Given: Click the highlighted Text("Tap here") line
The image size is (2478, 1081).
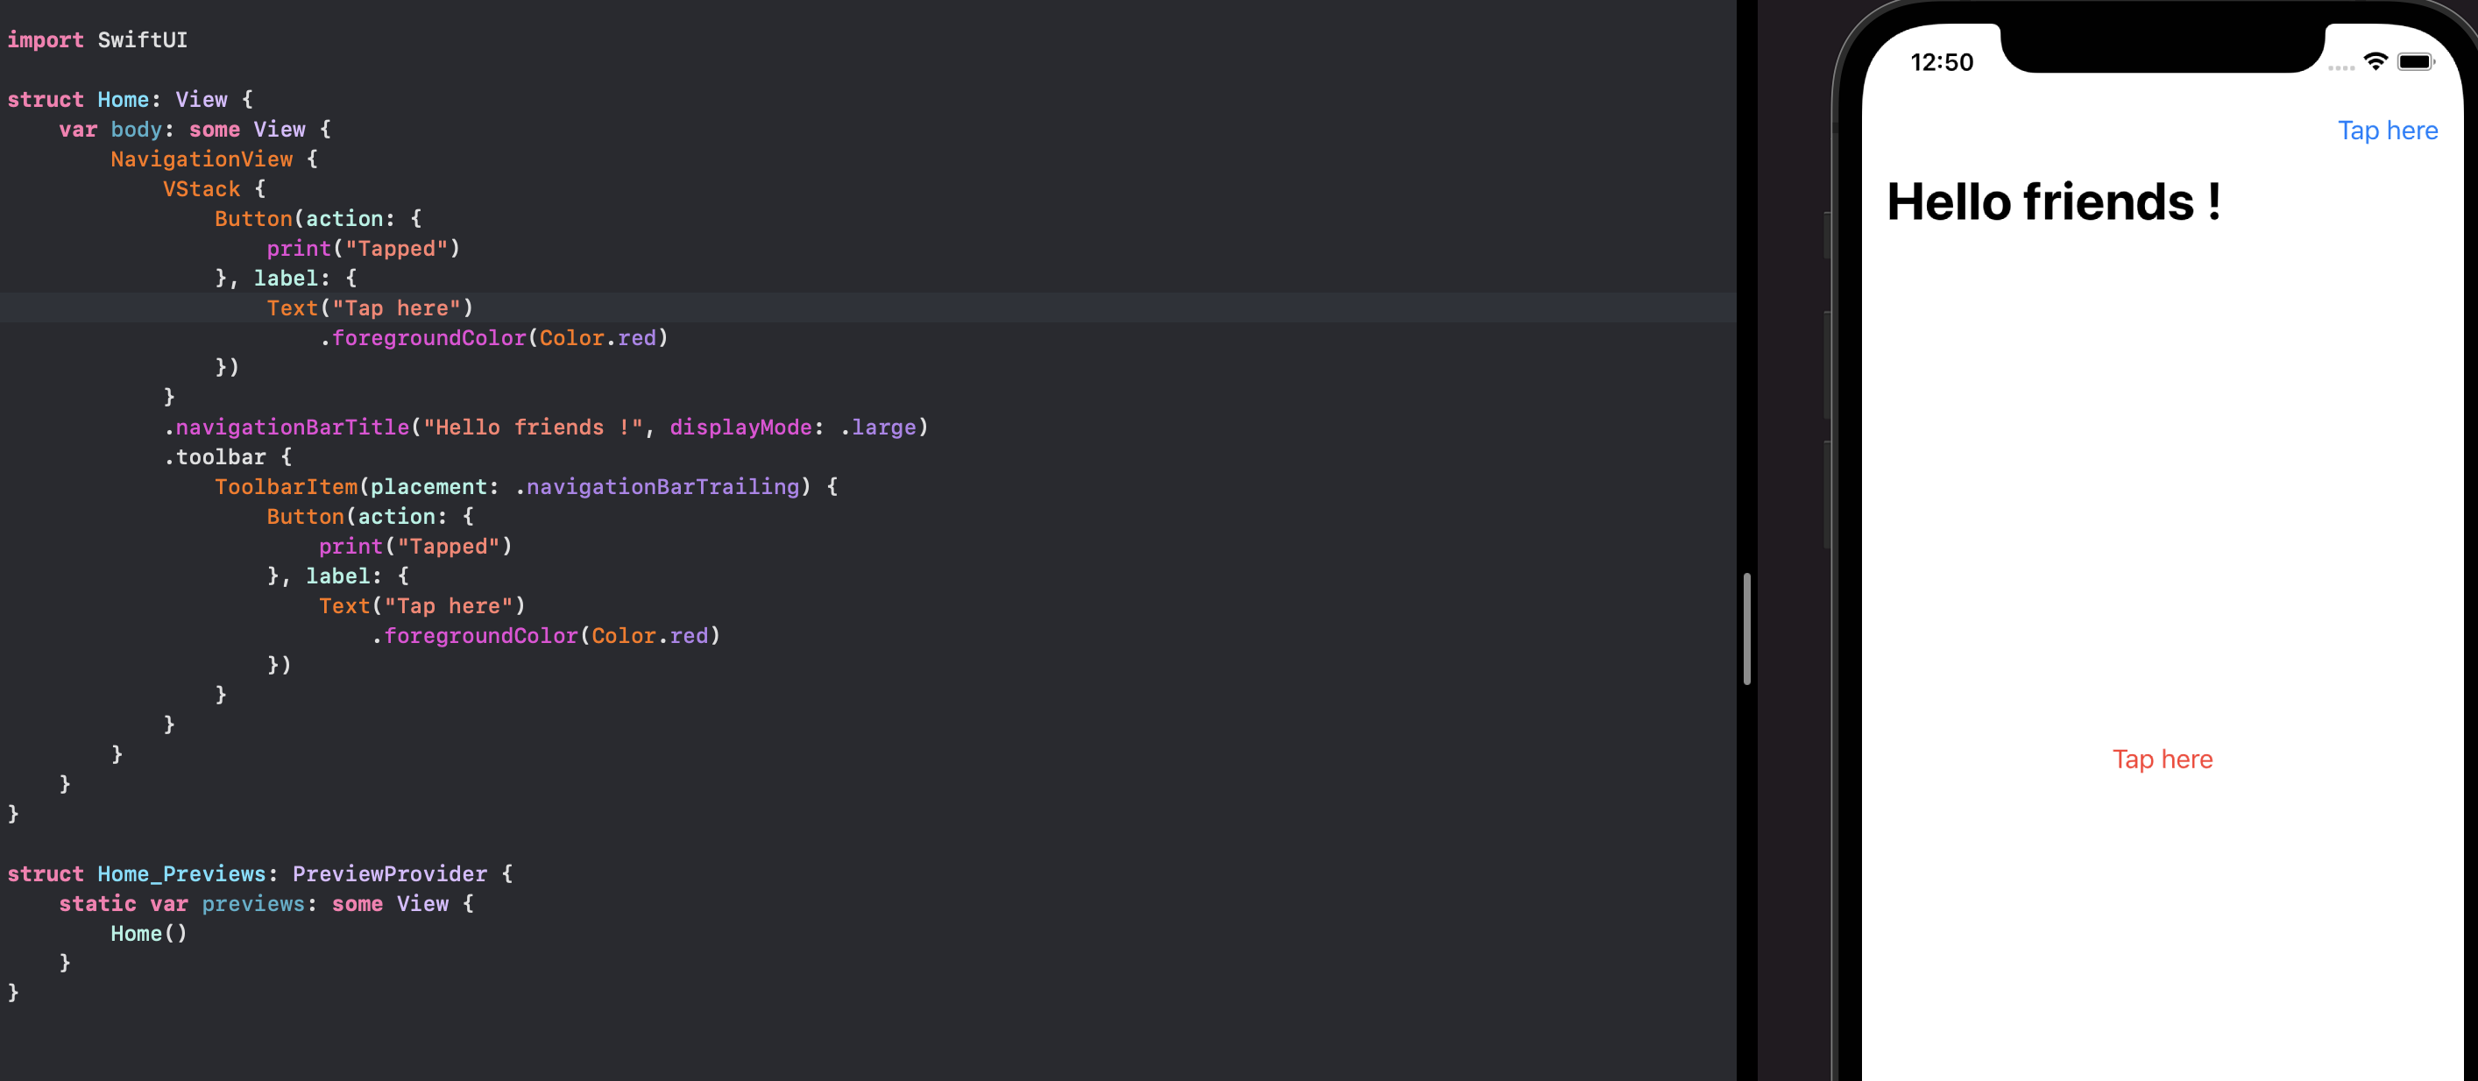Looking at the screenshot, I should click(370, 307).
